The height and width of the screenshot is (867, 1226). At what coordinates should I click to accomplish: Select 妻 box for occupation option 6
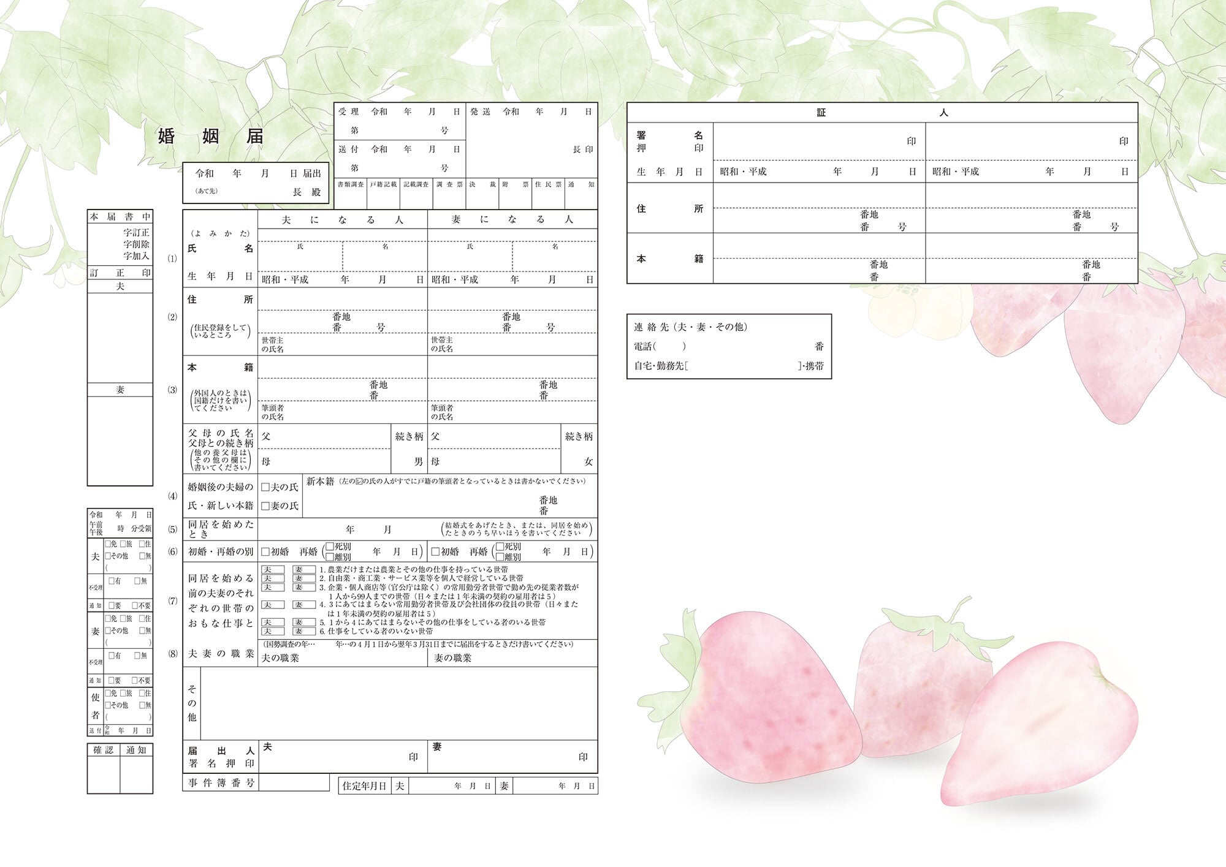303,631
